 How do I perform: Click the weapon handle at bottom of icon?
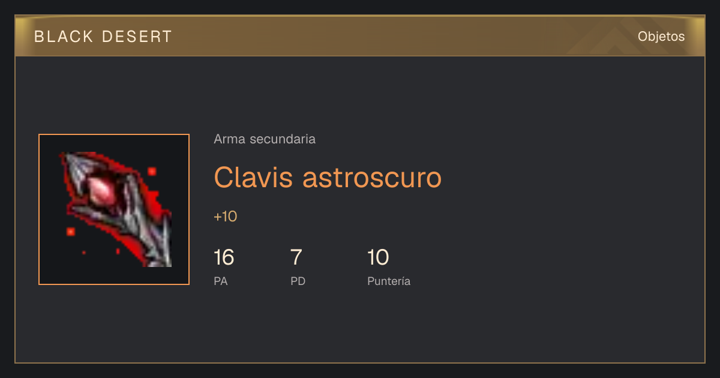(x=160, y=255)
